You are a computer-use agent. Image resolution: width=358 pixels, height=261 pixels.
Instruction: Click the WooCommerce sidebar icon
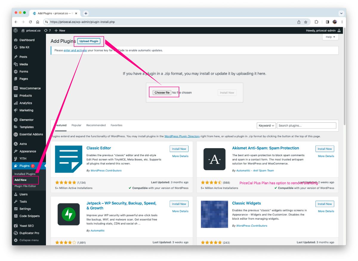16,88
